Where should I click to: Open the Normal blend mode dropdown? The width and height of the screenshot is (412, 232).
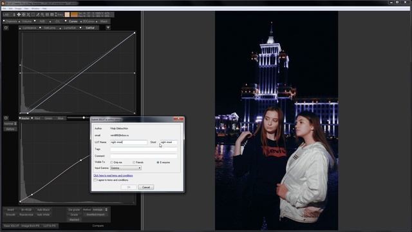pyautogui.click(x=10, y=124)
